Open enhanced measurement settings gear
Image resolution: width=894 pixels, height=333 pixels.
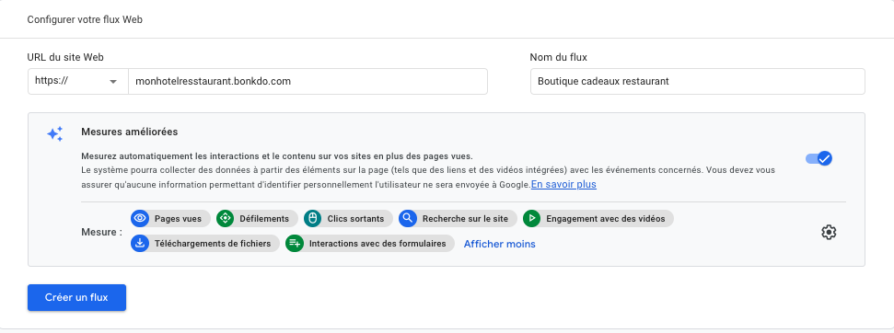point(829,232)
